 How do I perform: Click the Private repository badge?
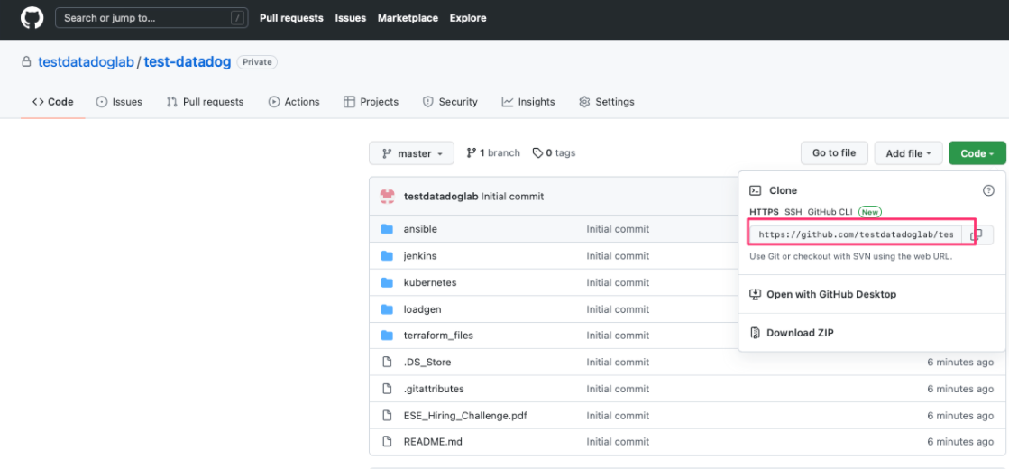(257, 62)
